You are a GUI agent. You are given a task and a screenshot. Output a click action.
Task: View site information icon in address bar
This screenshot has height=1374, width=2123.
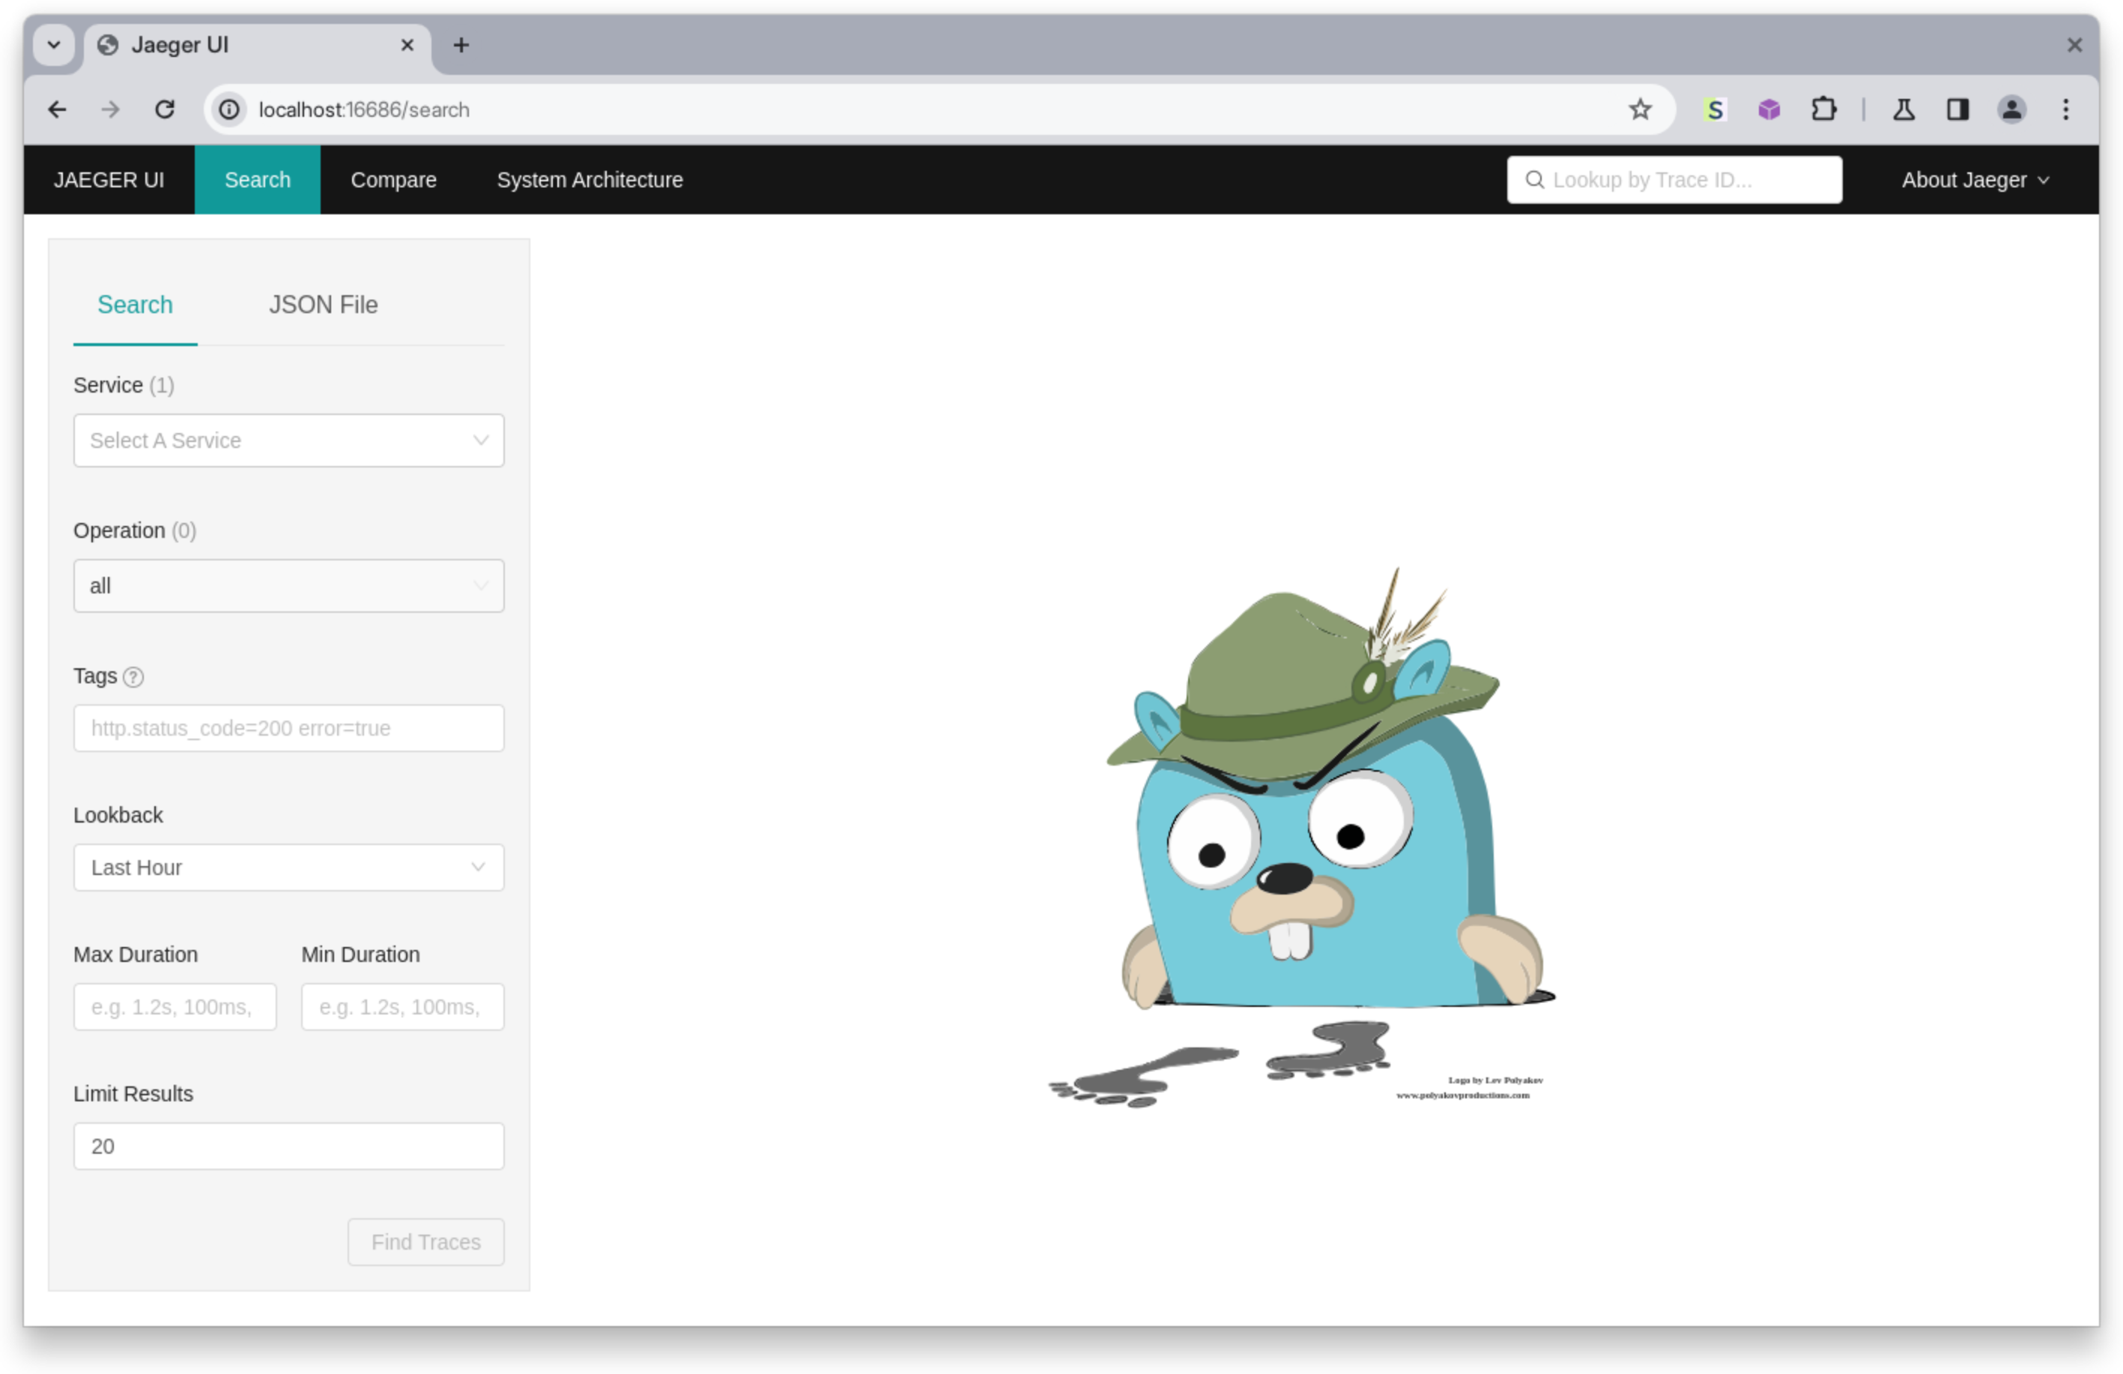229,109
